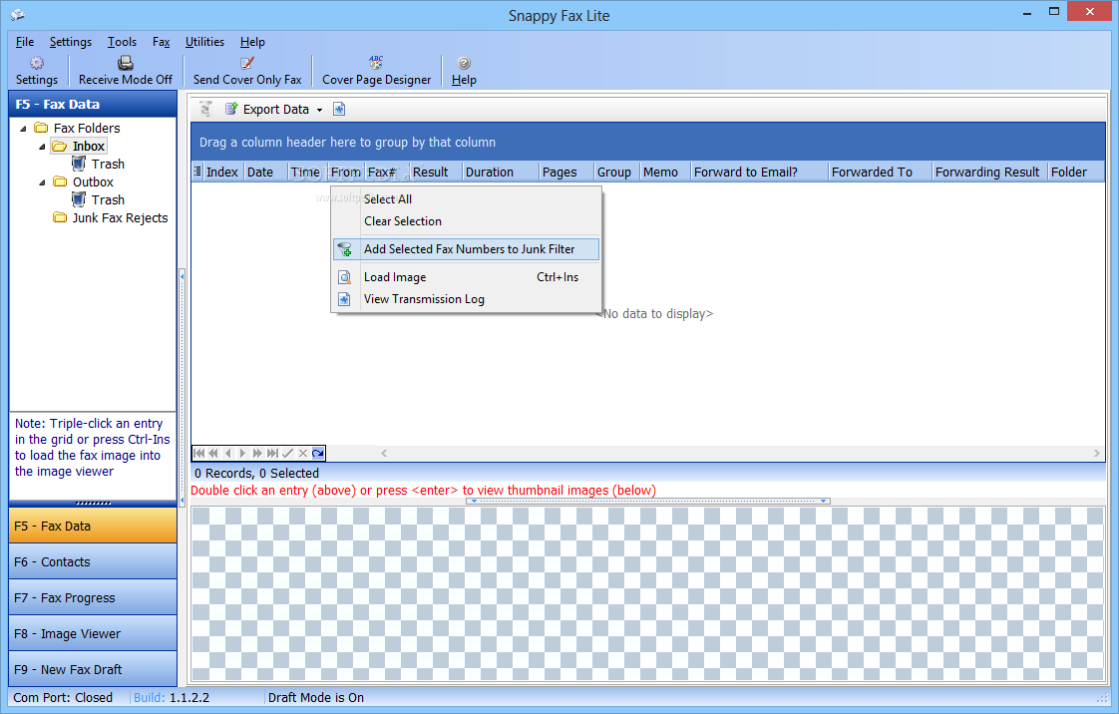Click the Com Port: Closed status text
The width and height of the screenshot is (1119, 714).
coord(63,698)
